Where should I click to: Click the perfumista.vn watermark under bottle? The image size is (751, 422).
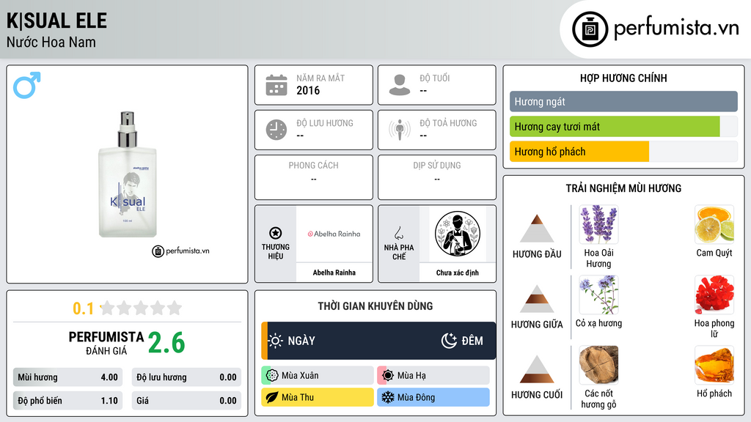(x=180, y=251)
